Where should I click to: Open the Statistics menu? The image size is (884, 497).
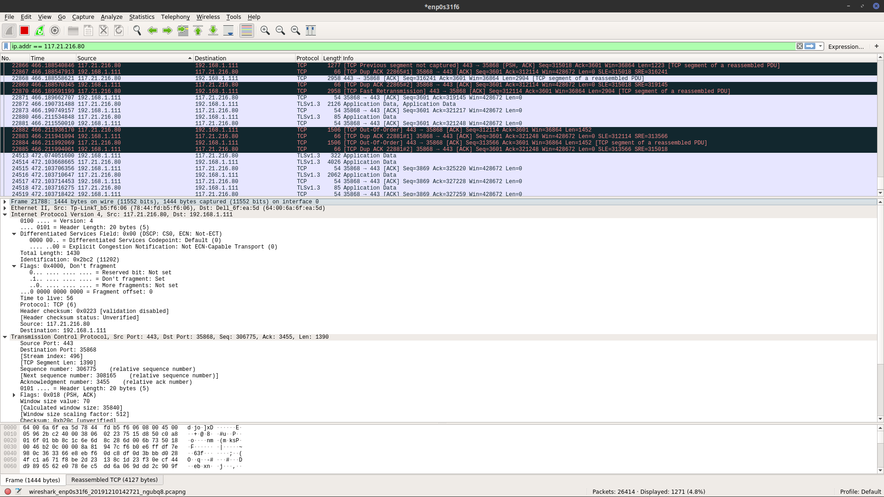pyautogui.click(x=142, y=17)
